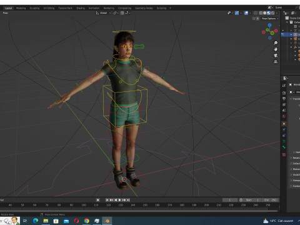Open the Scripting workspace tab

(161, 8)
